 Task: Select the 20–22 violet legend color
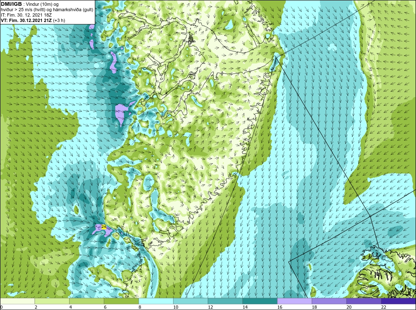(x=364, y=301)
